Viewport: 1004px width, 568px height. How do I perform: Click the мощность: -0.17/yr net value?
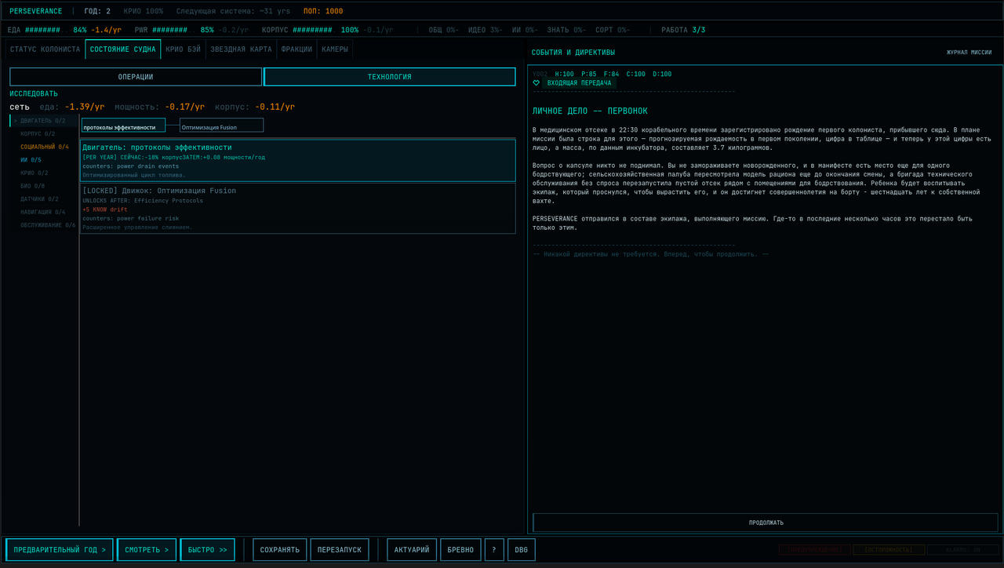pyautogui.click(x=160, y=107)
